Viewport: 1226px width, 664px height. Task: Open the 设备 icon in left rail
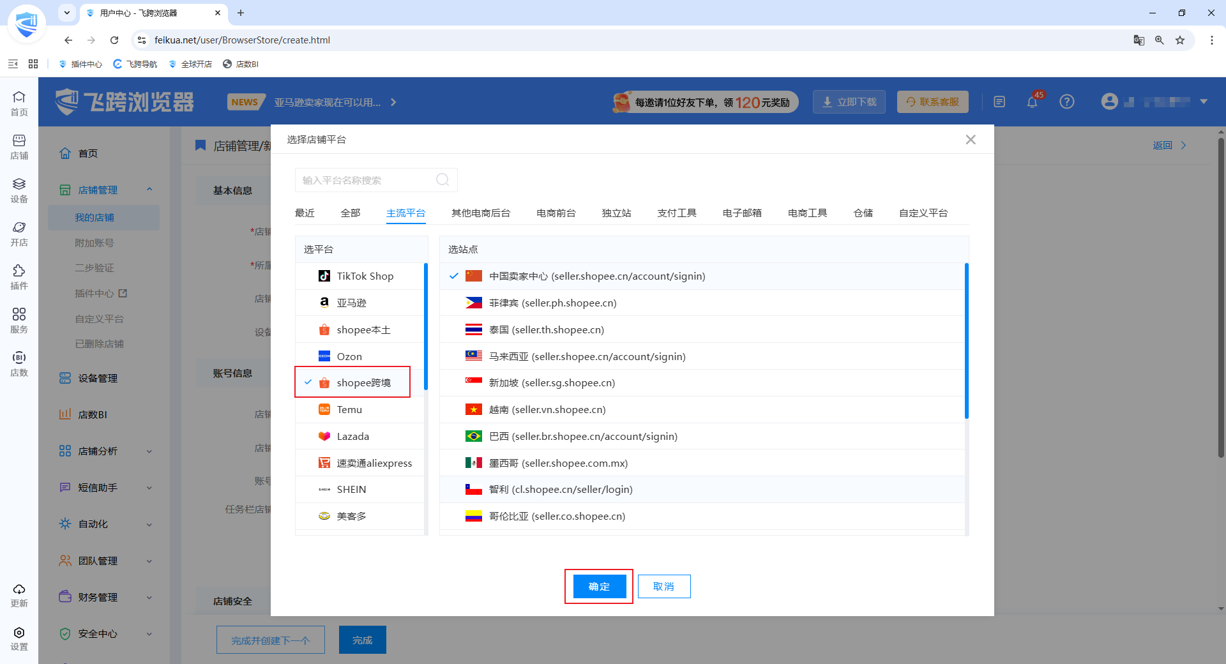click(19, 190)
